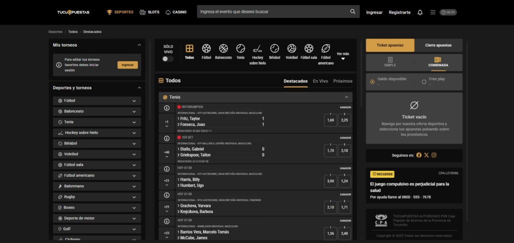This screenshot has height=243, width=514.
Task: Open info for Fritz vs Fonseca match
Action: 167,108
